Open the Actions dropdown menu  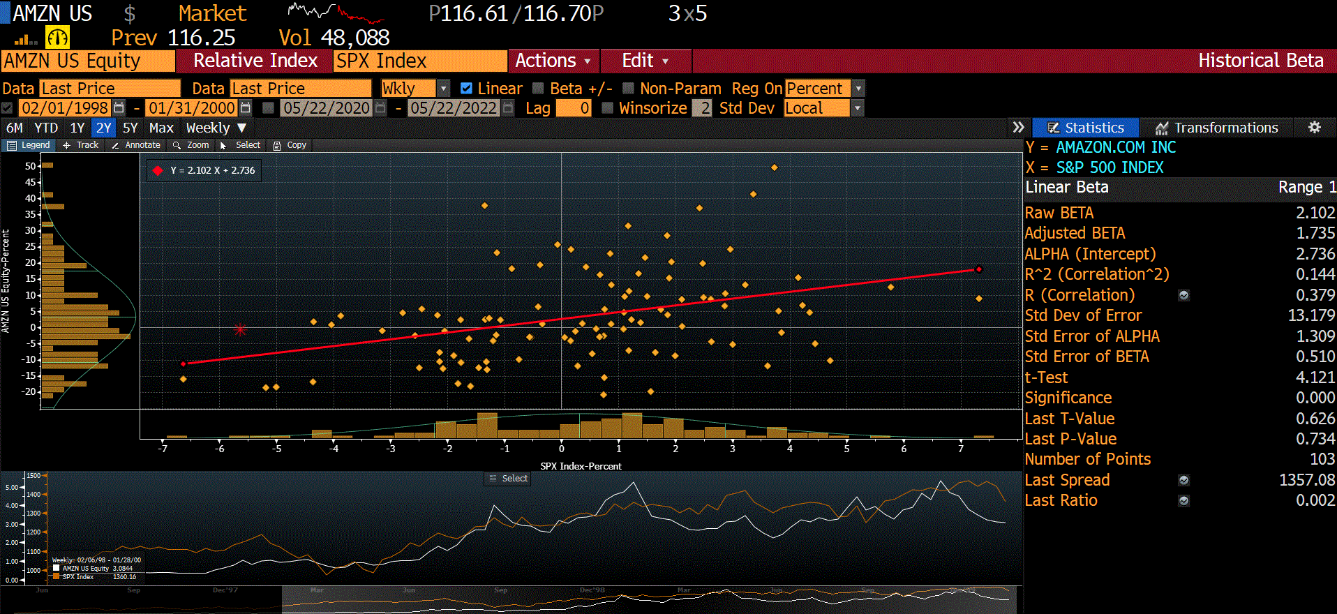coord(553,61)
